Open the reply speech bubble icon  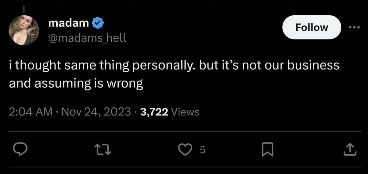(x=21, y=150)
